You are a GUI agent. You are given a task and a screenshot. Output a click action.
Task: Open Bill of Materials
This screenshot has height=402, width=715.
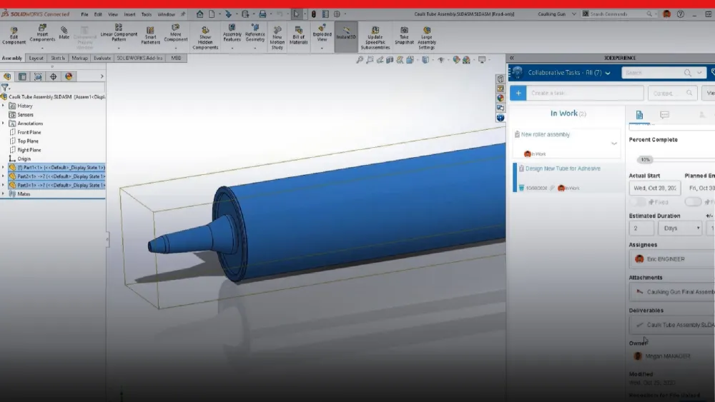click(x=298, y=34)
